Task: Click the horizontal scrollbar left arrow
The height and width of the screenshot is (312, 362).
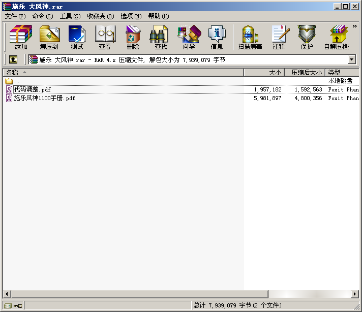Action: [x=7, y=294]
